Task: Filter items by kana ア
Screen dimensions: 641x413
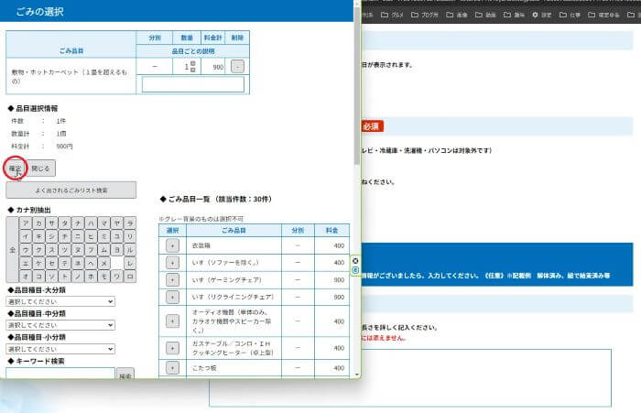Action: pos(26,223)
